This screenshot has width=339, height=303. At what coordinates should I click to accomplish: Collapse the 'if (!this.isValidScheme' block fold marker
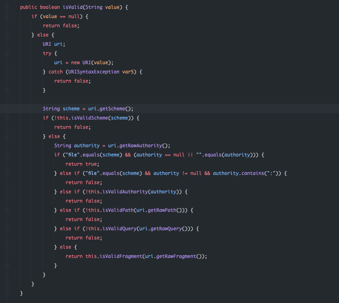7,118
